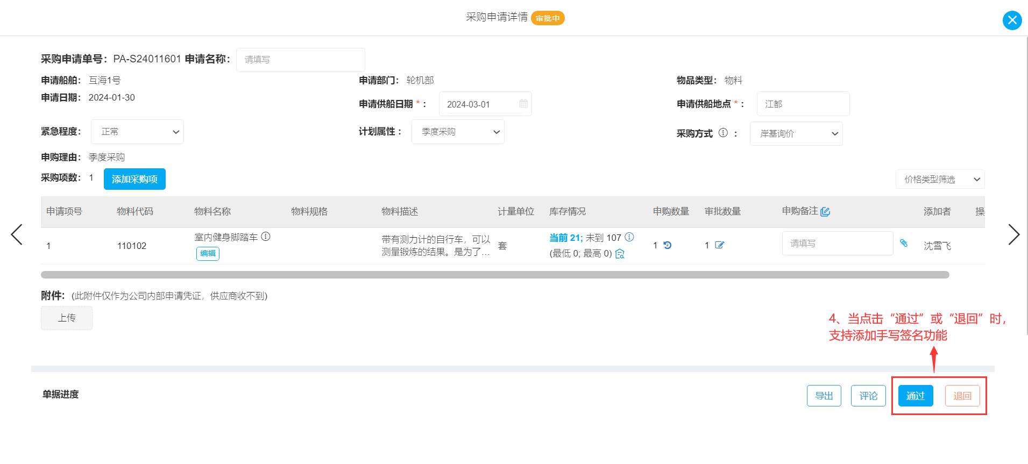Click edit icon beside 申购备注 header

[825, 211]
